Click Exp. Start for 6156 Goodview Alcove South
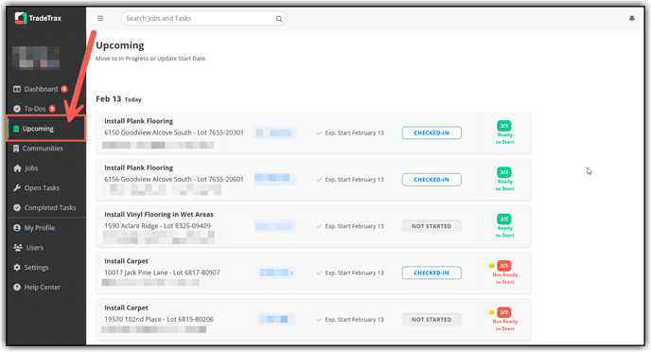The width and height of the screenshot is (651, 352). point(350,180)
